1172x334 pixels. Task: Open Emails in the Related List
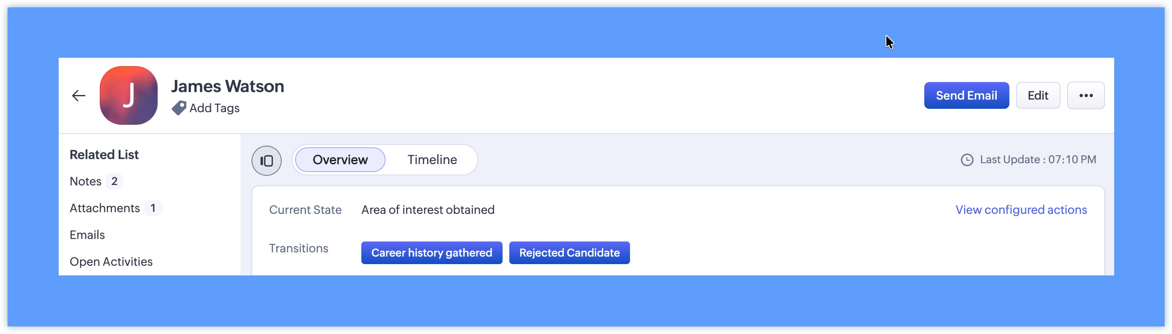tap(87, 235)
